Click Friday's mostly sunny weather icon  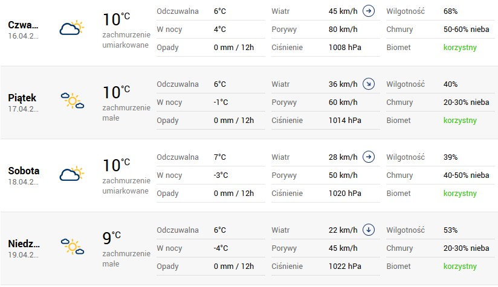point(71,101)
